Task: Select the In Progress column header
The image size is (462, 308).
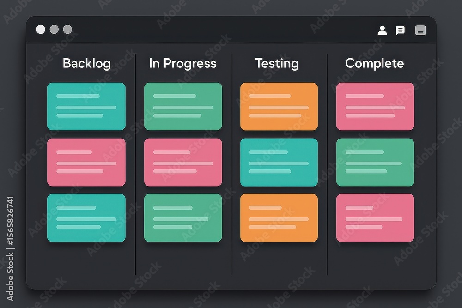Action: [x=182, y=64]
